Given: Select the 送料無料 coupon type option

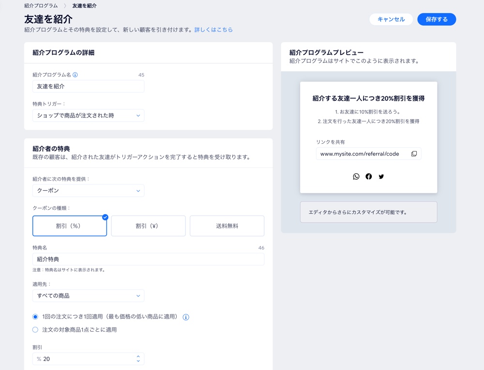Looking at the screenshot, I should [x=227, y=226].
